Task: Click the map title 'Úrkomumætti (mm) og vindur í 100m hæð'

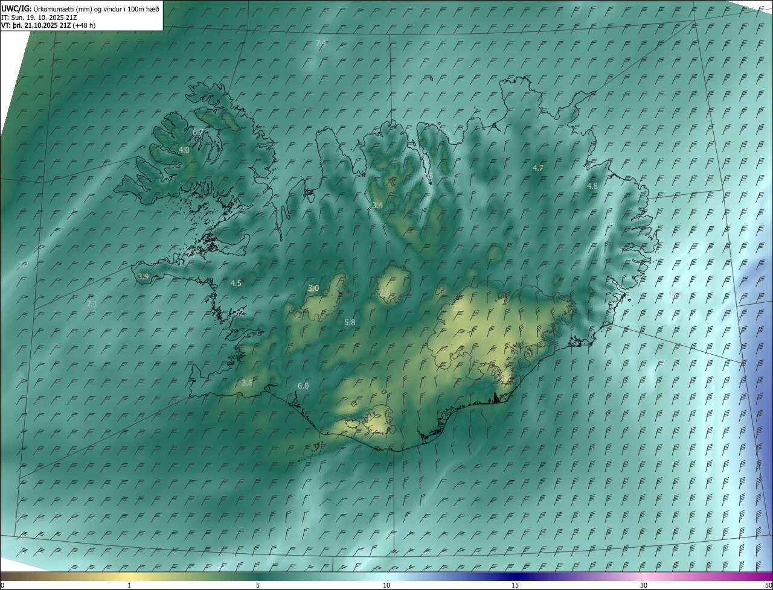Action: tap(97, 9)
